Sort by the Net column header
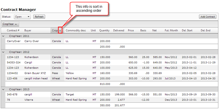The height and width of the screenshot is (110, 221). [x=154, y=31]
